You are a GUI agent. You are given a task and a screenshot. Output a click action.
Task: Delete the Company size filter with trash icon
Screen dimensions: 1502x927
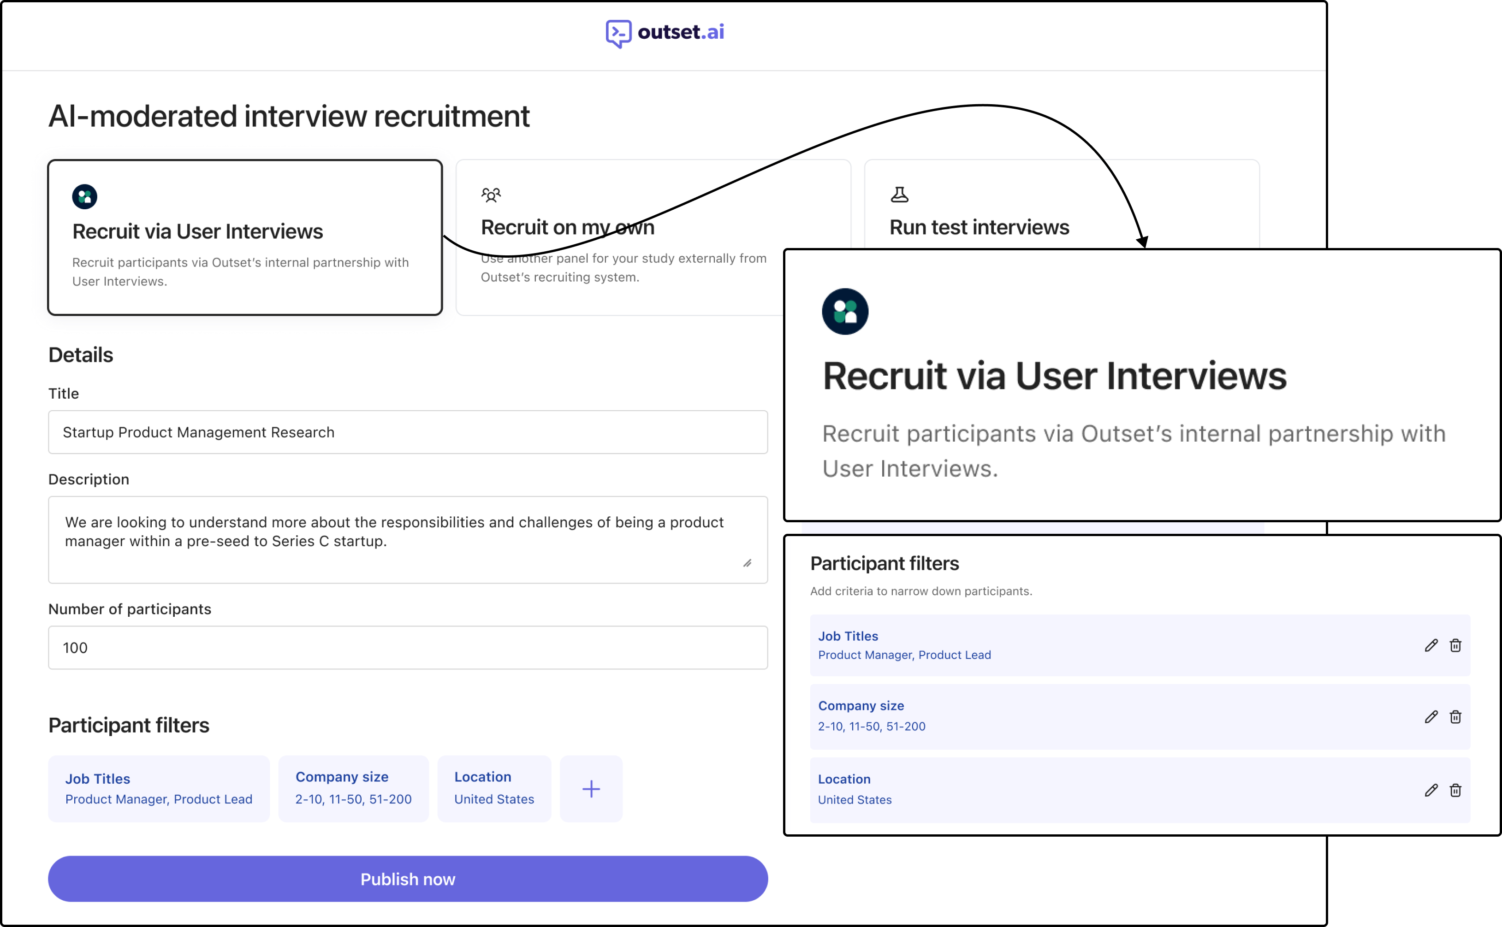tap(1455, 717)
